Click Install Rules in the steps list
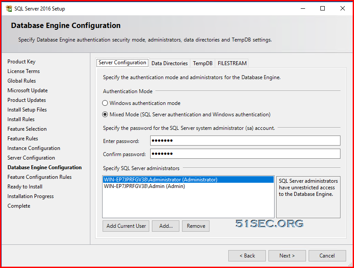 (x=21, y=119)
